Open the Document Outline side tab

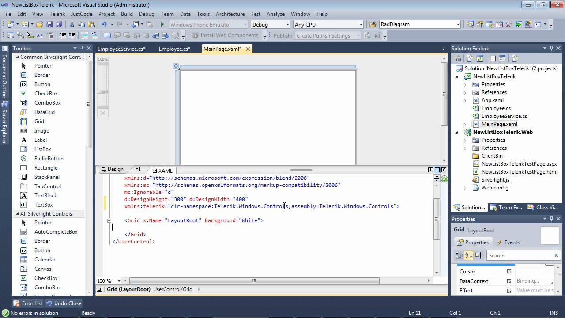[x=4, y=72]
